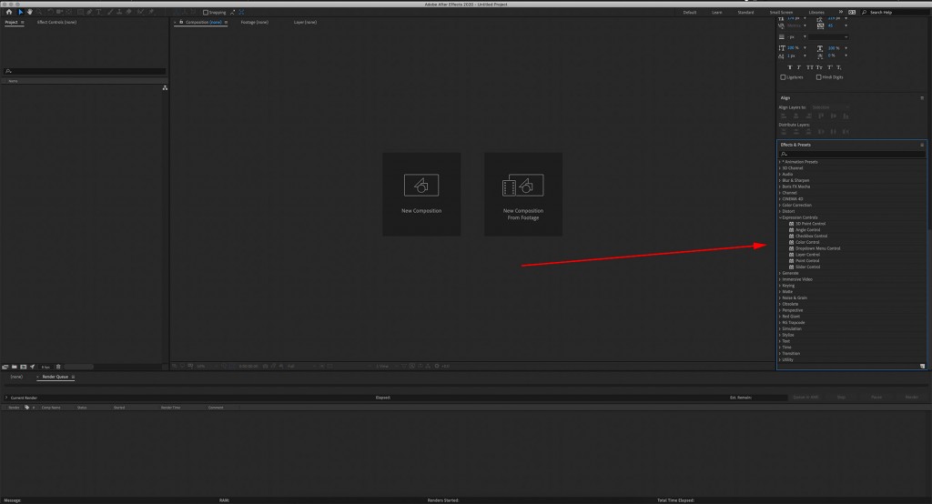The image size is (932, 504).
Task: Expand the Keying category
Action: point(780,286)
